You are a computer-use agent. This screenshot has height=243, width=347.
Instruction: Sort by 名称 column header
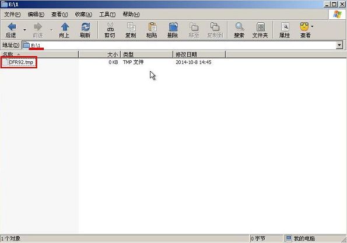(x=40, y=54)
